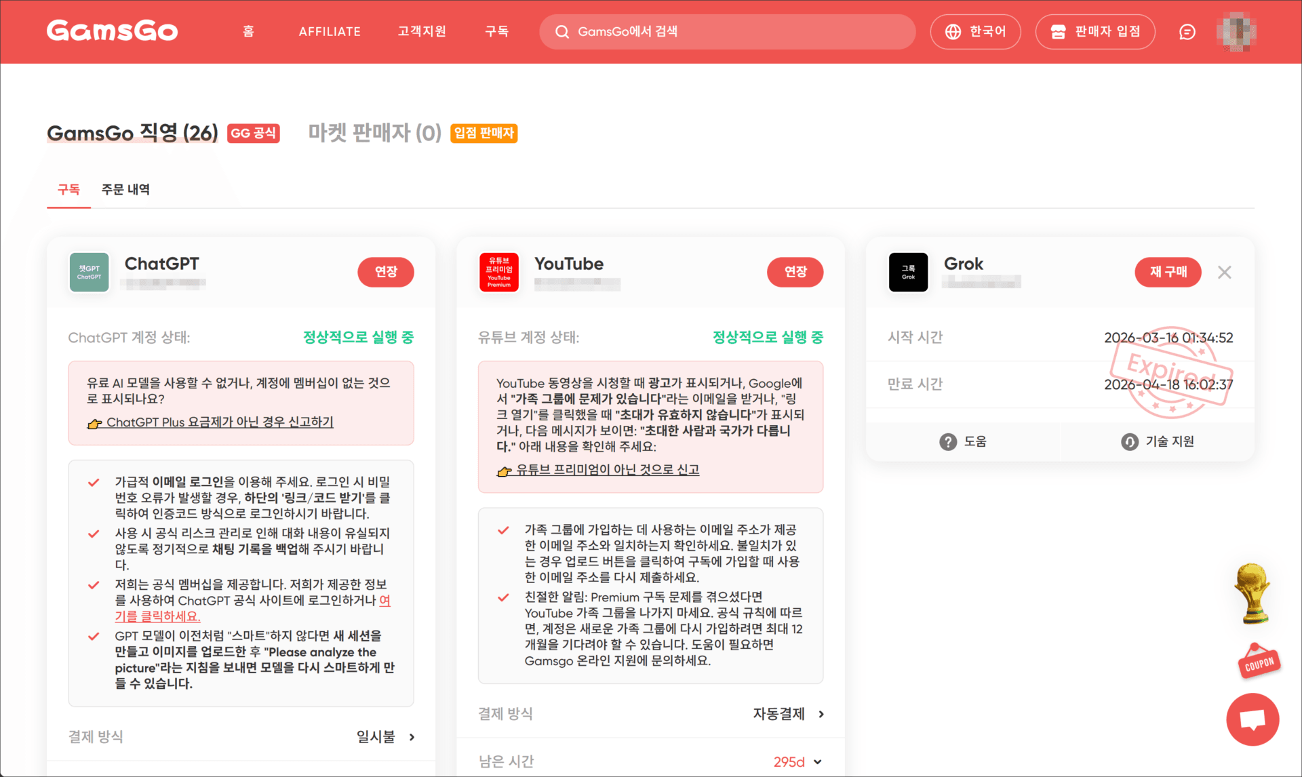Expand the 남은 시간 295d dropdown arrow
This screenshot has width=1302, height=777.
818,762
